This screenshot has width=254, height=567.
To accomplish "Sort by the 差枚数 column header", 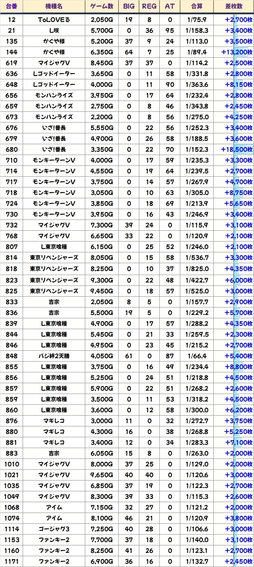I will point(233,6).
